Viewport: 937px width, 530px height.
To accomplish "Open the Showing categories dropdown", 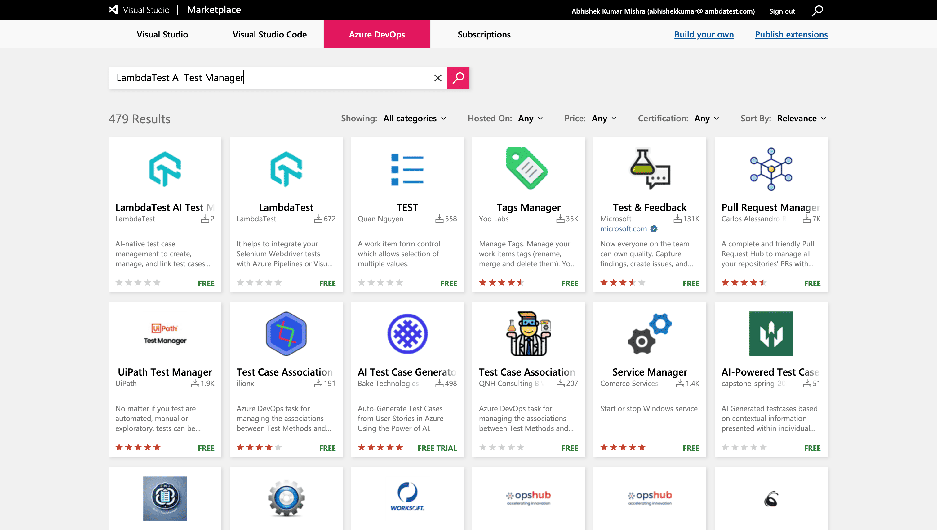I will pos(415,118).
